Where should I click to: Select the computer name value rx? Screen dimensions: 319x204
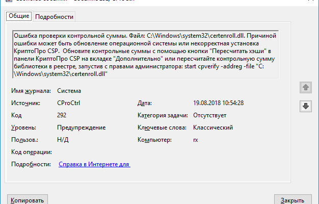pos(196,140)
